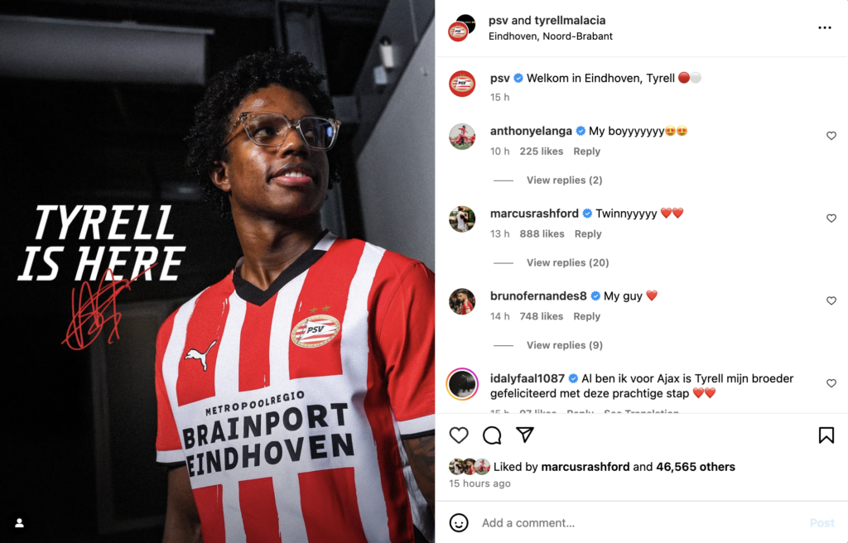
Task: Save the post with the bookmark icon
Action: tap(826, 435)
